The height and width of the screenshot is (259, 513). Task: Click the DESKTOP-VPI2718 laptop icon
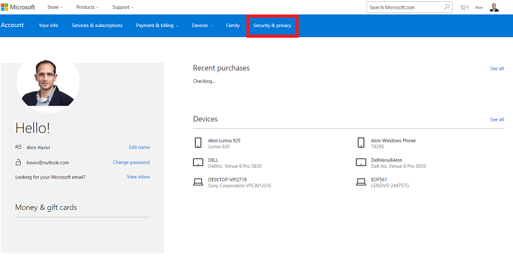tap(198, 182)
